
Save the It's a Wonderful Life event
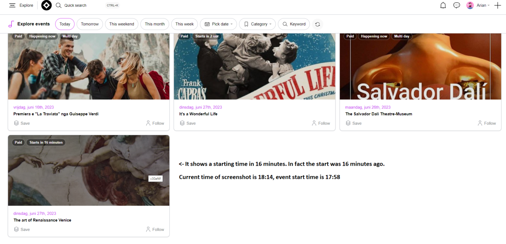point(188,123)
